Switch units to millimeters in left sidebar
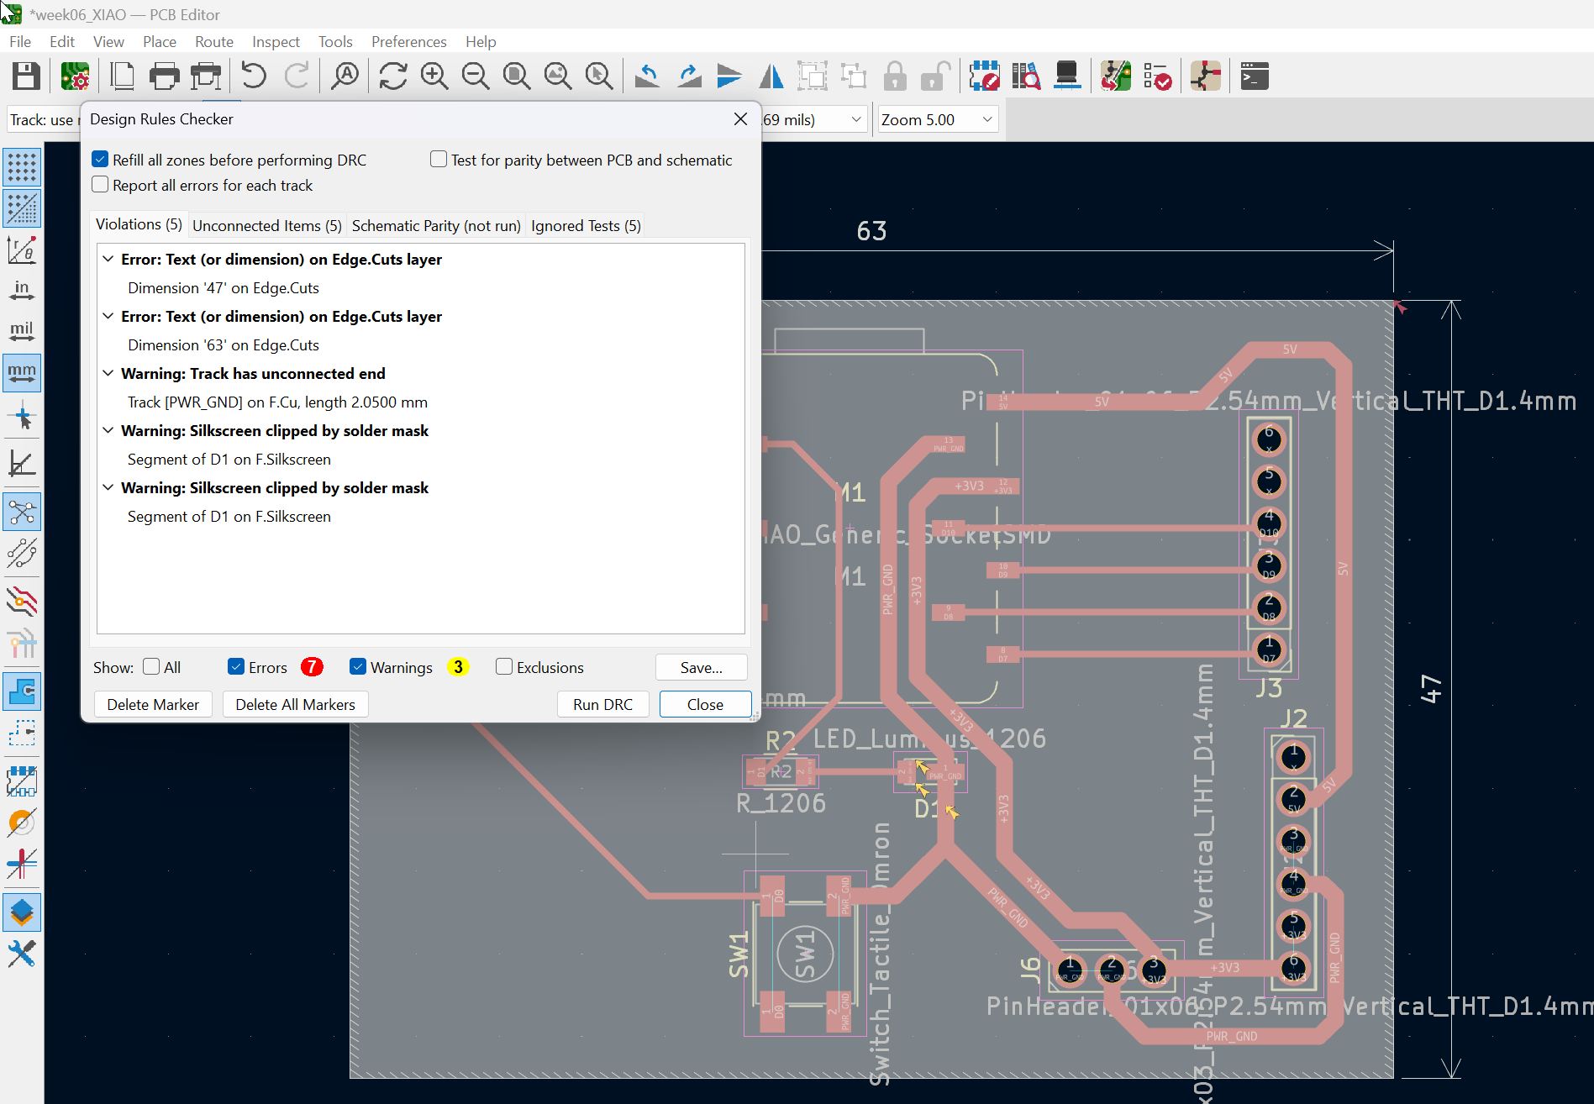1594x1104 pixels. (22, 372)
